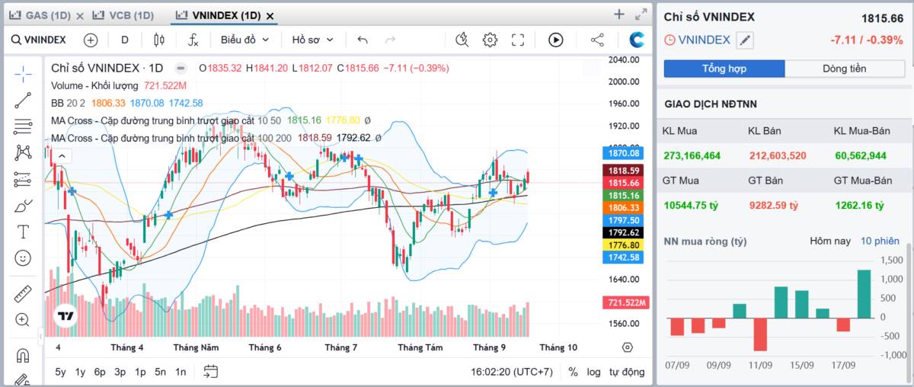Open the VNINDEX link in side panel
This screenshot has height=387, width=914.
point(704,40)
